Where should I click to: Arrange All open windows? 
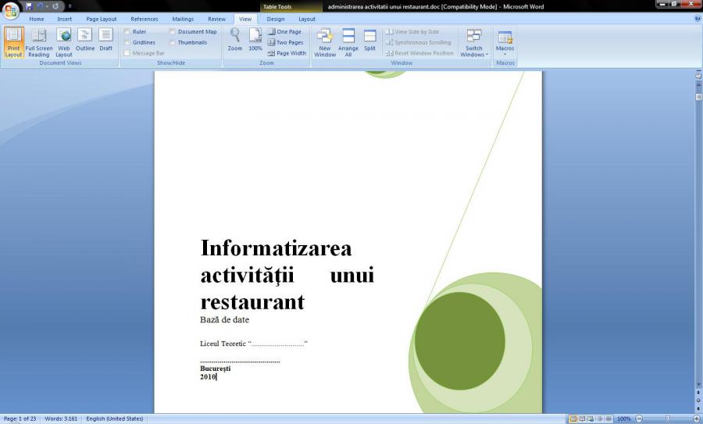point(348,42)
